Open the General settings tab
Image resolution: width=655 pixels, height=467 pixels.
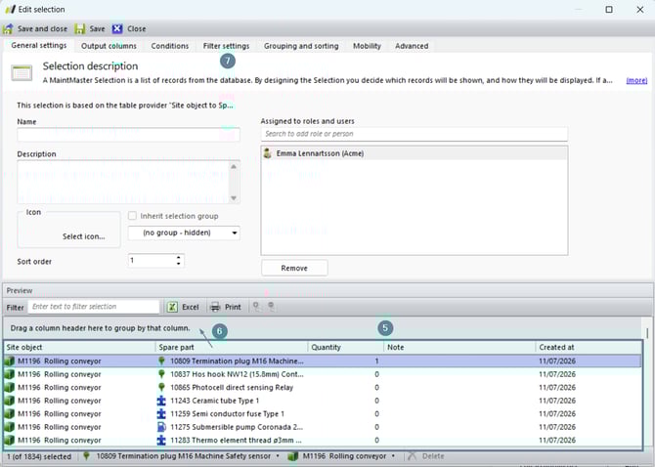coord(39,46)
